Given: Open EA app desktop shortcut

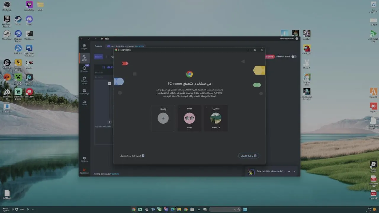Looking at the screenshot, I should [x=7, y=78].
